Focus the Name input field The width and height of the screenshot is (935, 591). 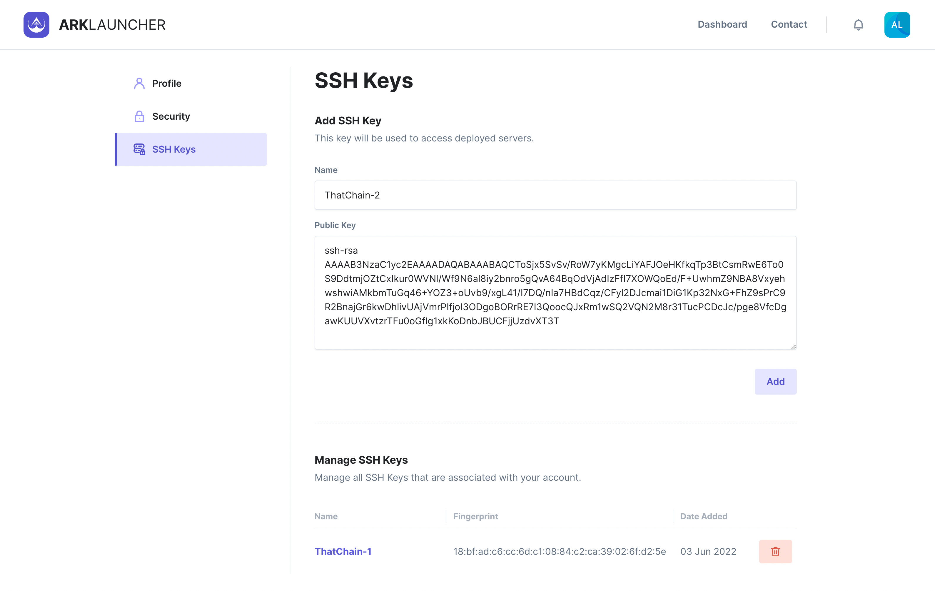(x=555, y=195)
